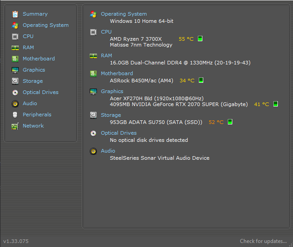Open Peripherals in the sidebar
293x247 pixels.
[x=37, y=115]
